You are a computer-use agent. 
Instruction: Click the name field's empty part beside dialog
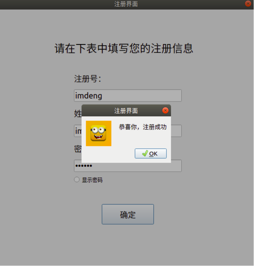176,131
